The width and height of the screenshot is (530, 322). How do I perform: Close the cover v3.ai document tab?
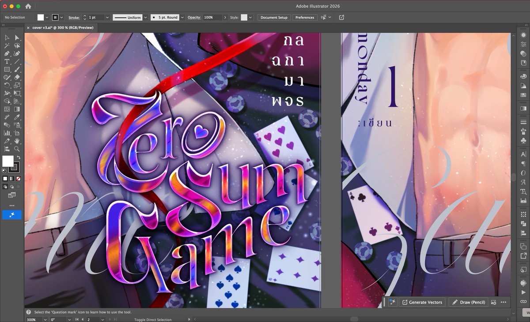coord(28,27)
